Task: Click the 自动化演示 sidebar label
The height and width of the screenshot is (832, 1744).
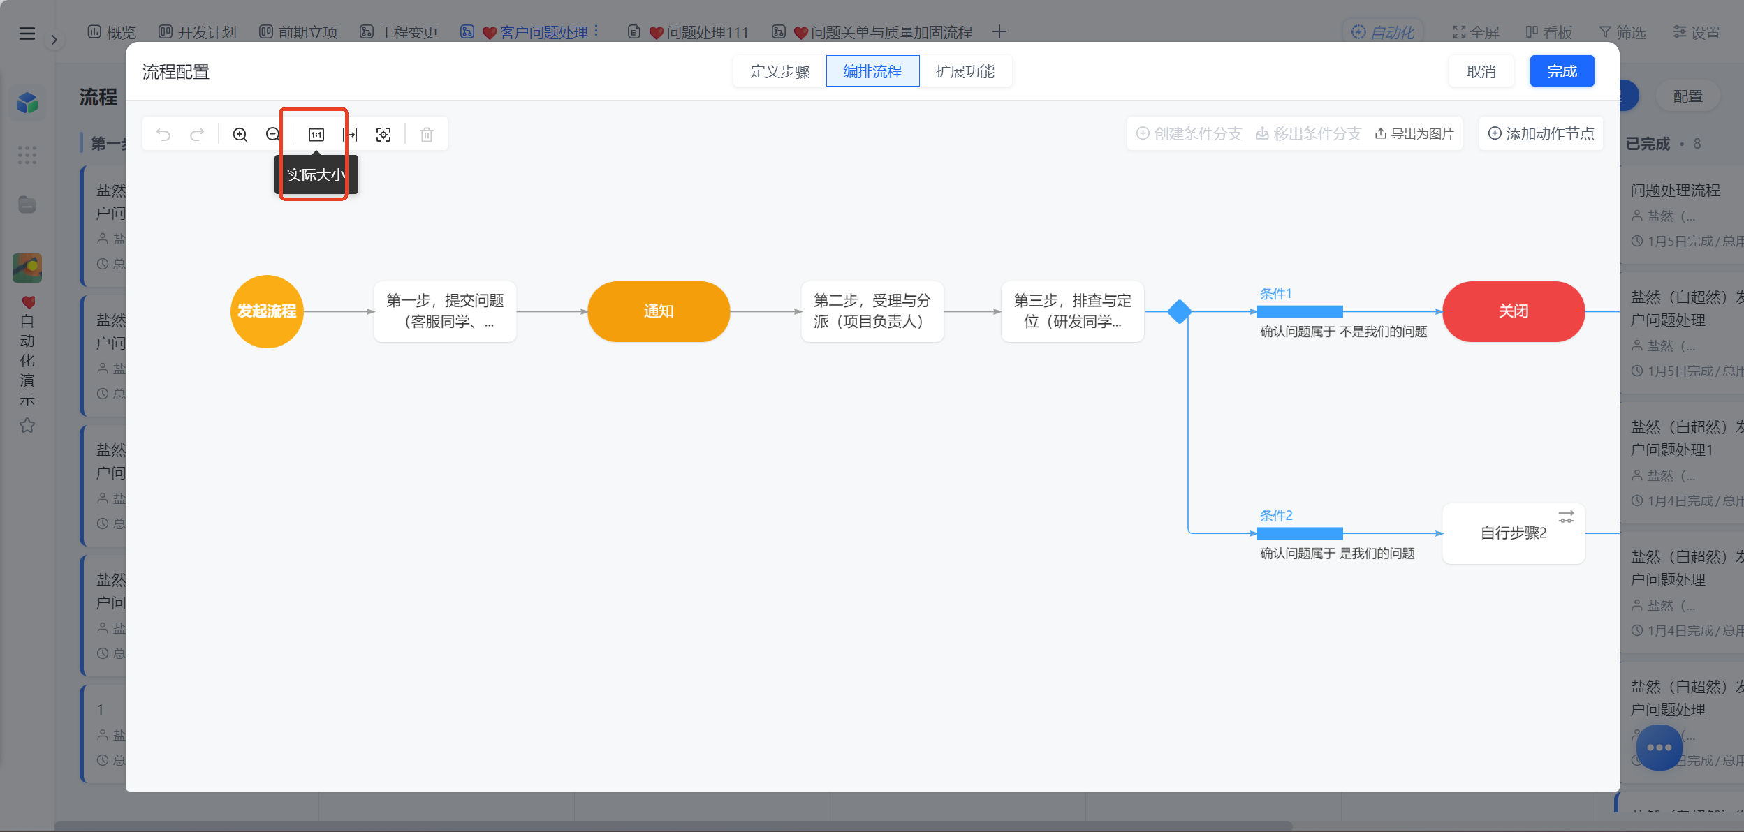Action: click(x=27, y=360)
